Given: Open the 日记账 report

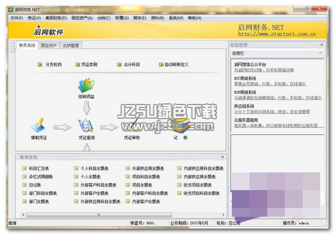Looking at the screenshot, I should click(32, 185).
